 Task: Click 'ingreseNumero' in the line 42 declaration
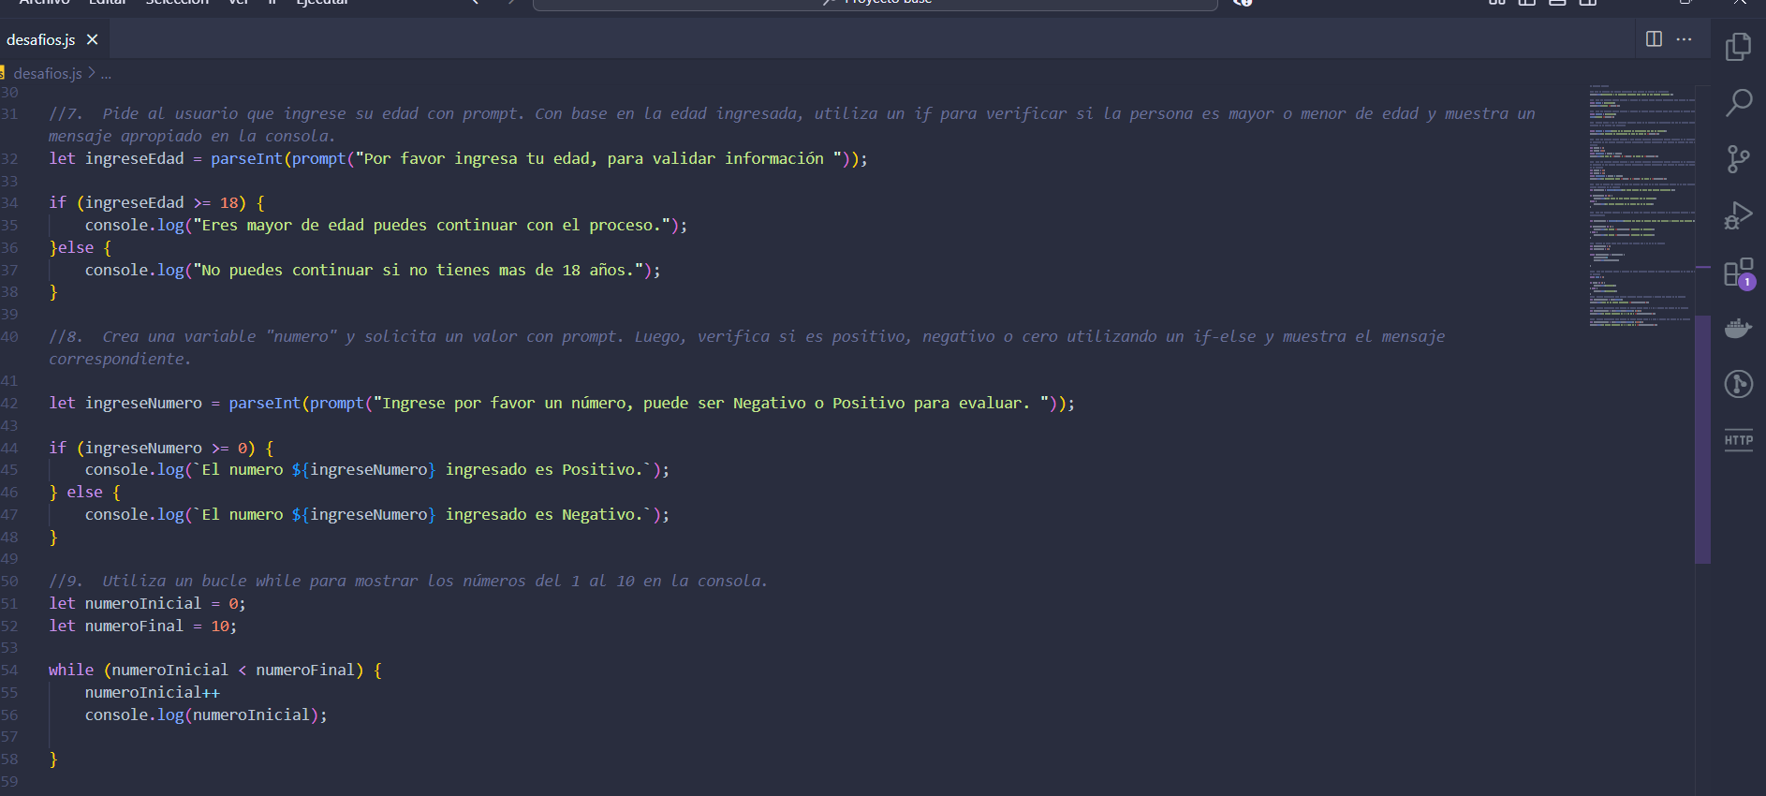pos(143,403)
